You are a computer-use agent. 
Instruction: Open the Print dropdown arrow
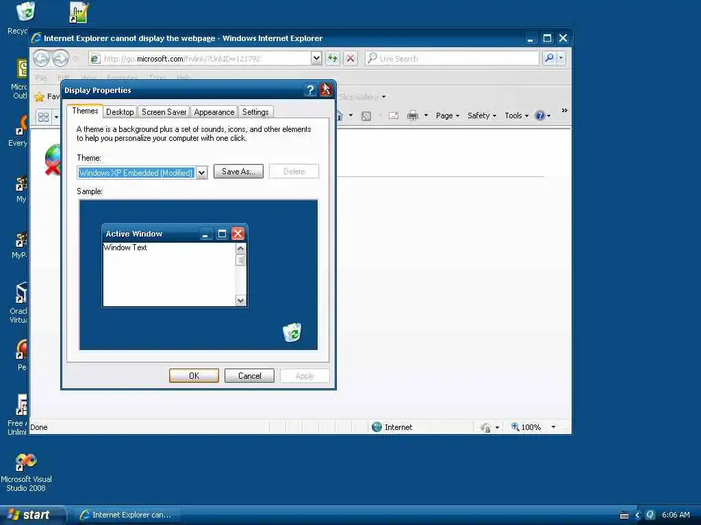coord(426,116)
